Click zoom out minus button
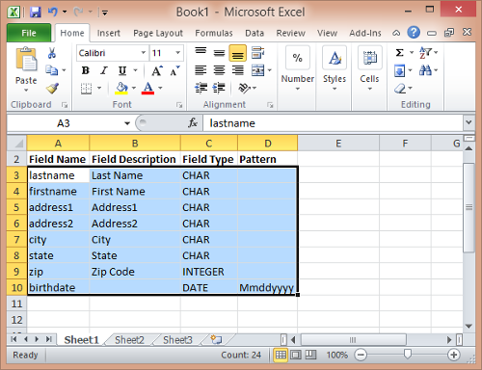 pyautogui.click(x=361, y=355)
